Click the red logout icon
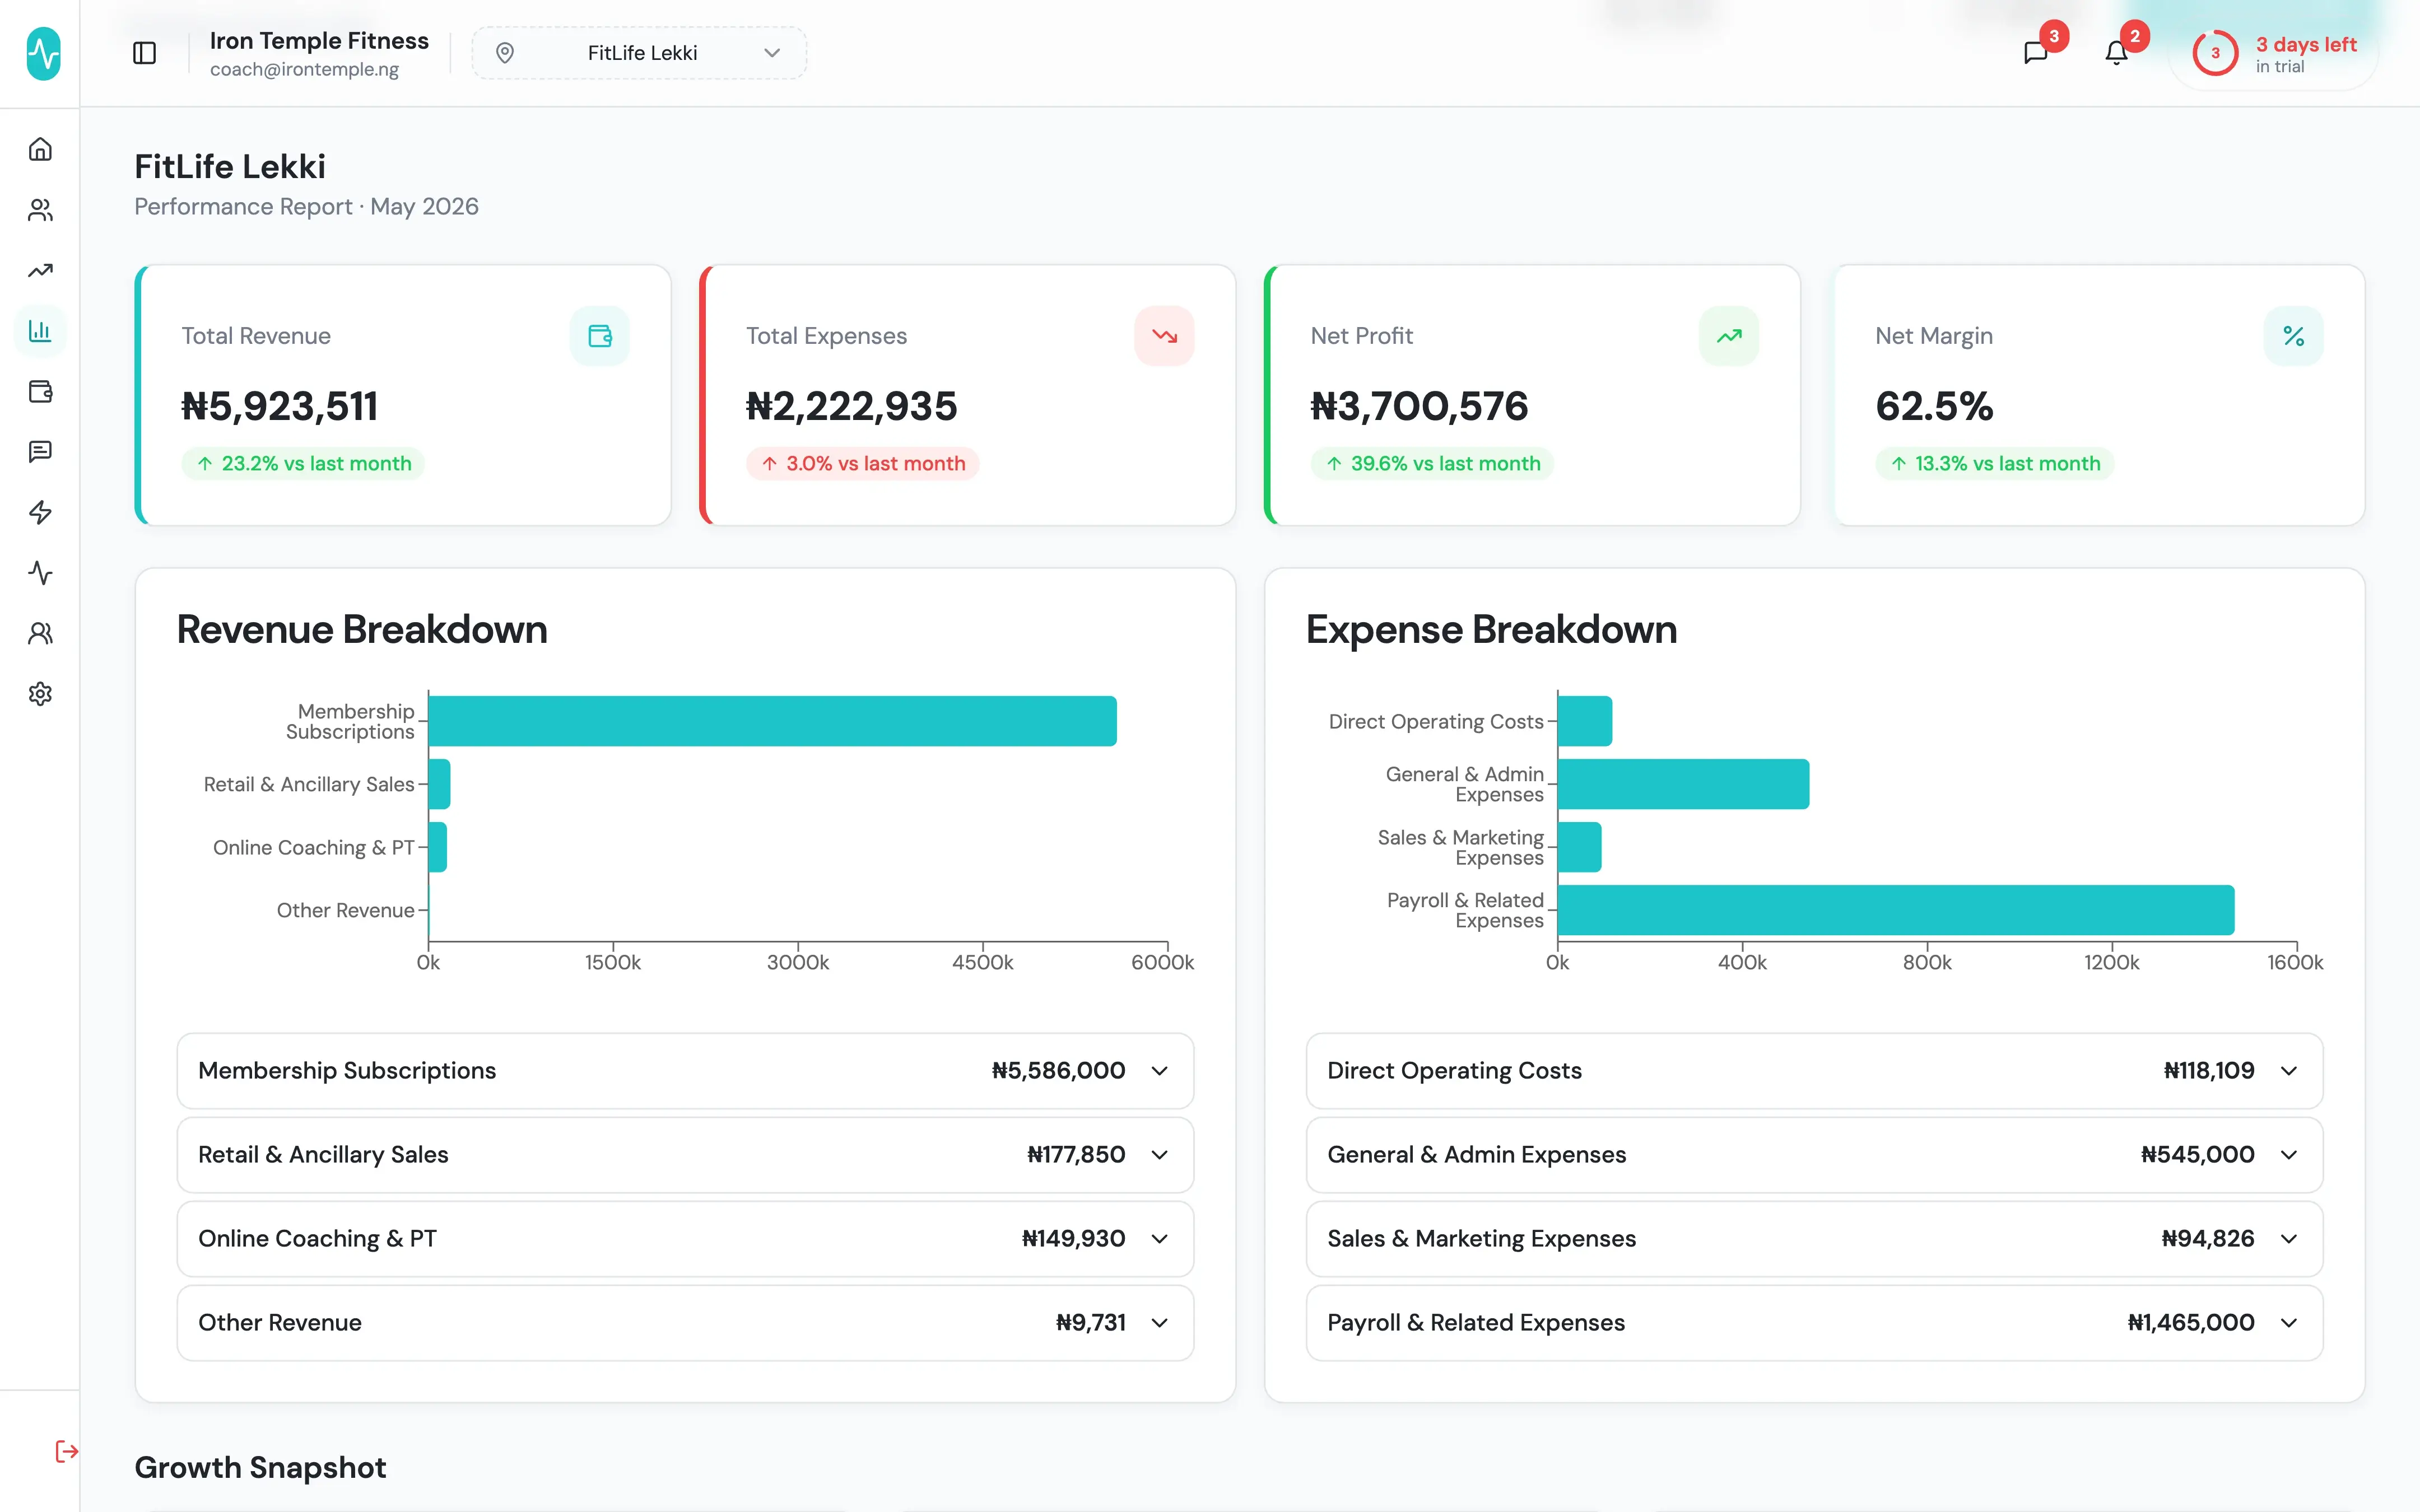 point(66,1452)
